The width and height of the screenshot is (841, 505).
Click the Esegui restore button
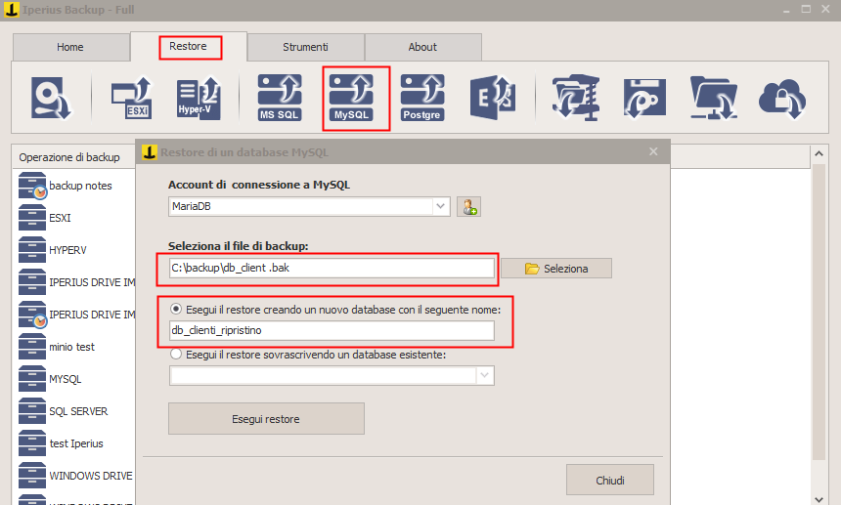(x=266, y=419)
